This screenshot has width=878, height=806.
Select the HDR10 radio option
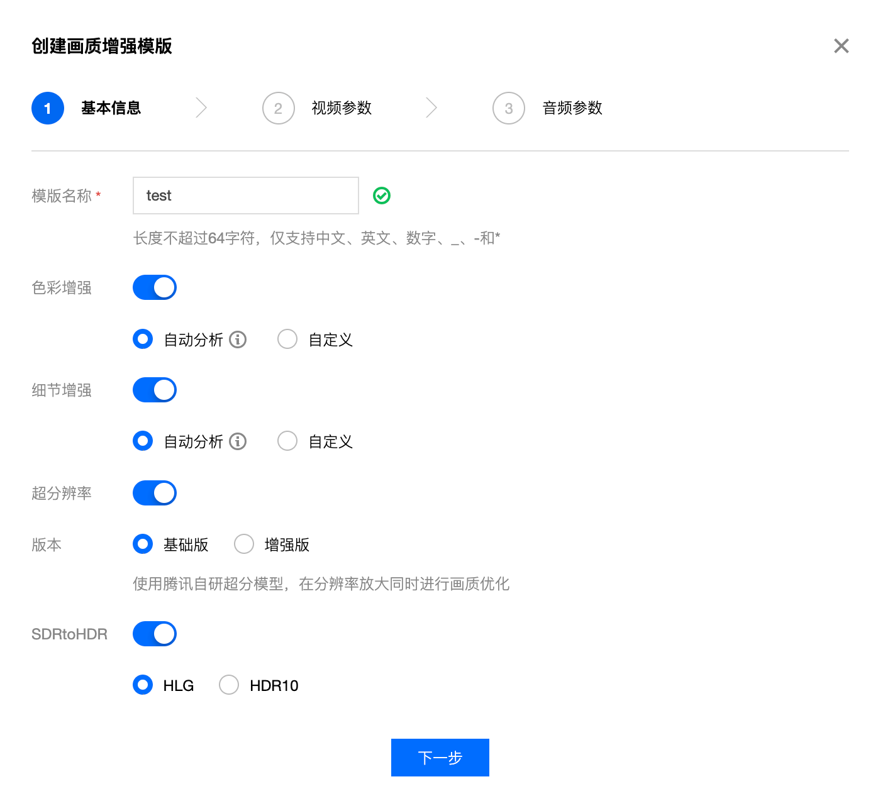tap(229, 685)
